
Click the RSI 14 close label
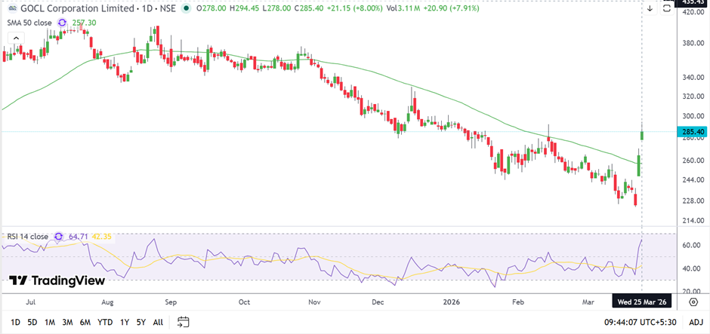[x=26, y=237]
